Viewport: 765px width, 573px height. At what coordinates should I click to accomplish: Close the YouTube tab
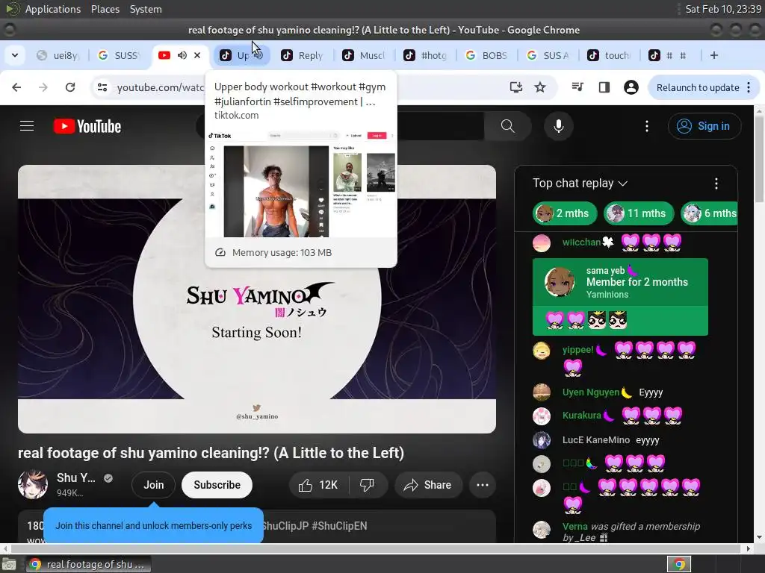coord(197,55)
